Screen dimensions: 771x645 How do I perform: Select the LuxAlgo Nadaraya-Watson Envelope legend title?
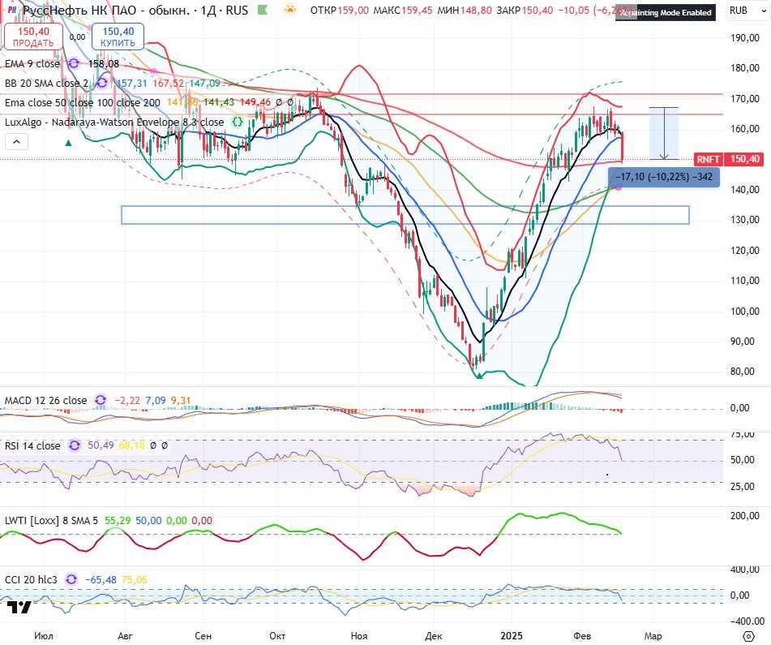tap(114, 122)
